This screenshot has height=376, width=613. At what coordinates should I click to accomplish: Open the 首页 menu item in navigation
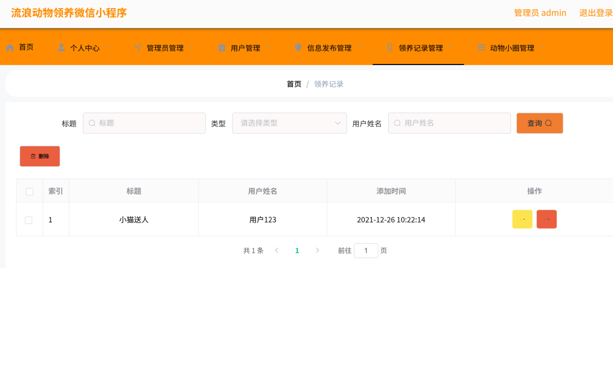coord(26,47)
